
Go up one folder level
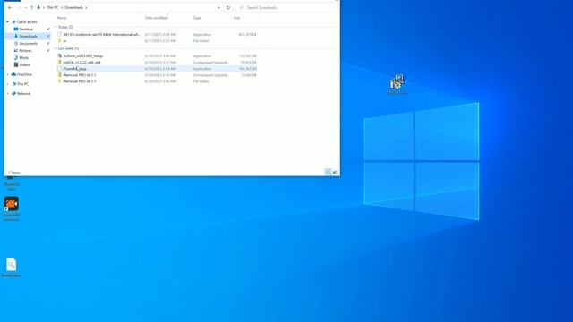pyautogui.click(x=32, y=8)
